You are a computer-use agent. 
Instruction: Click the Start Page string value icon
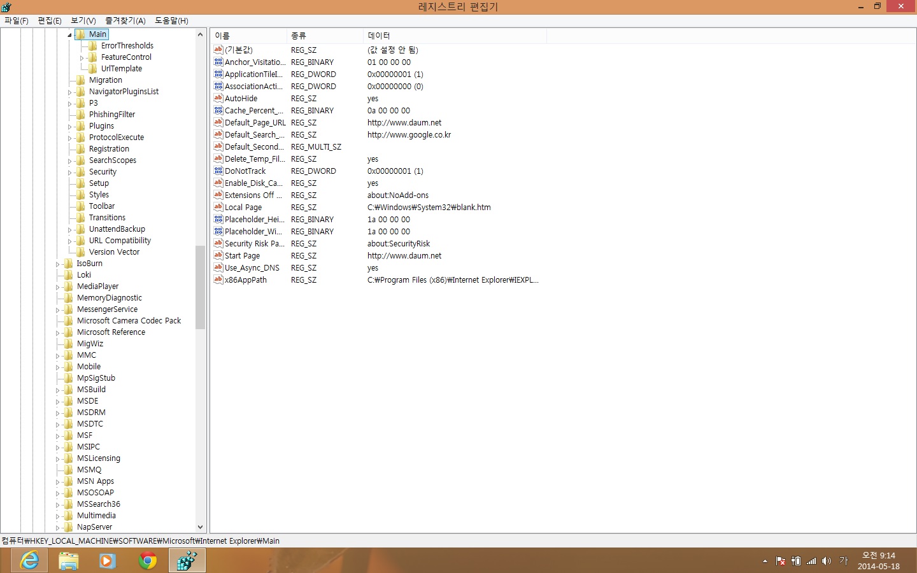click(x=218, y=255)
